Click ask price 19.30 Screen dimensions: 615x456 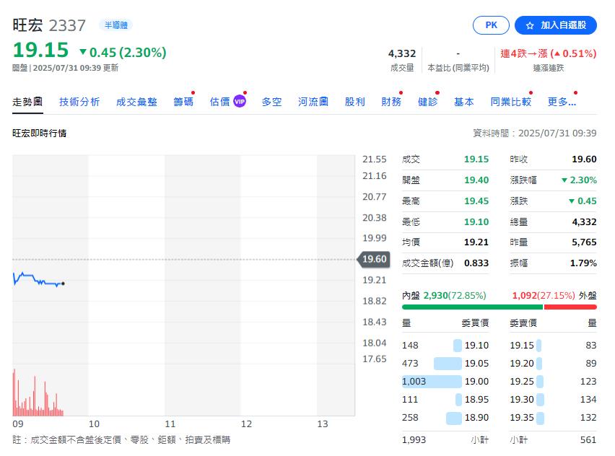tap(522, 400)
